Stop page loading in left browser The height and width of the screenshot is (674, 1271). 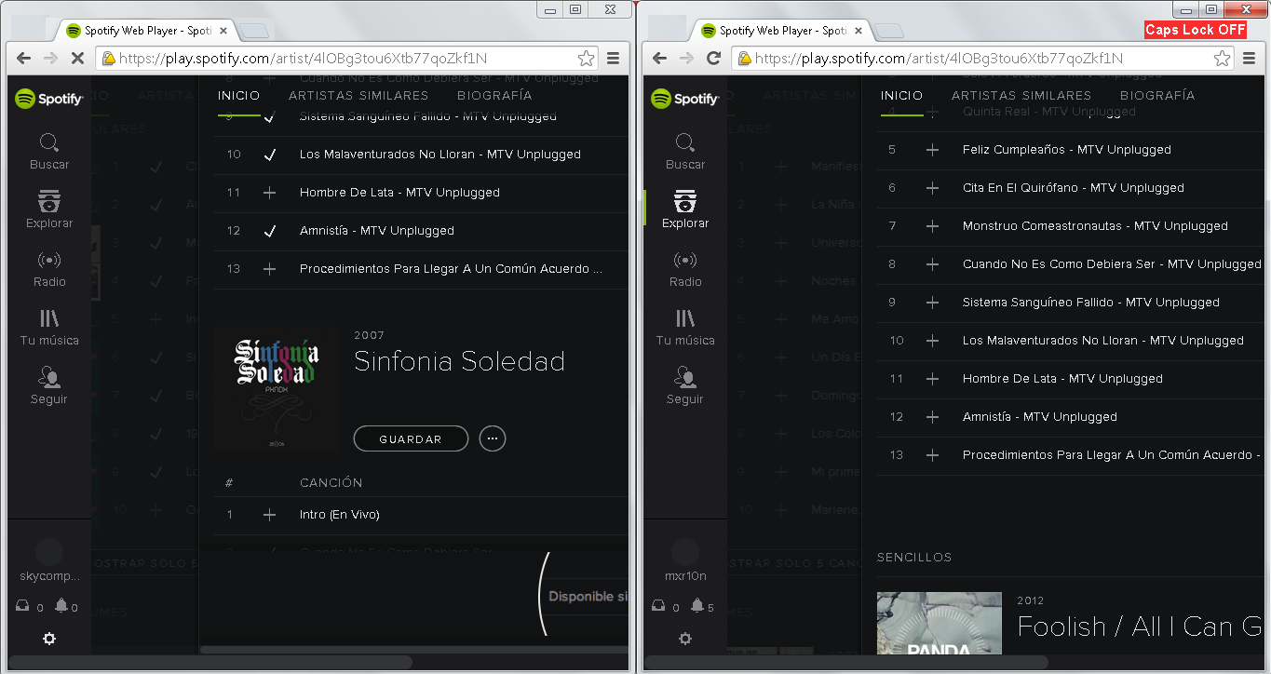click(x=77, y=59)
